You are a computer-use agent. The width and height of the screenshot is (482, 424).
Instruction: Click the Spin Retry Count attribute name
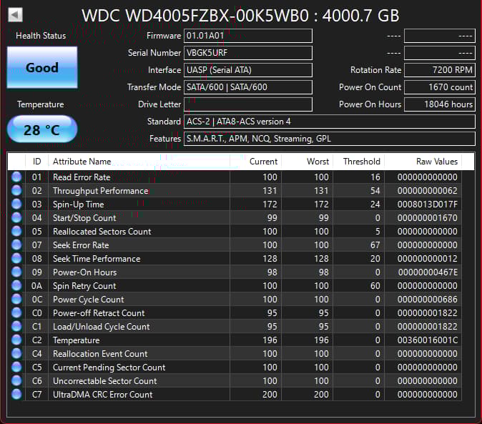pos(84,286)
